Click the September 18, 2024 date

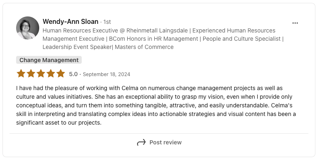(x=107, y=74)
